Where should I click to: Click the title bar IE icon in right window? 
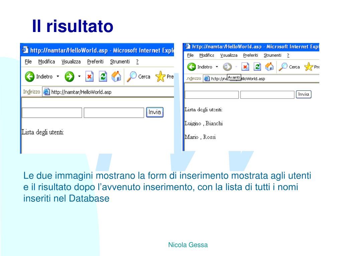(x=188, y=46)
